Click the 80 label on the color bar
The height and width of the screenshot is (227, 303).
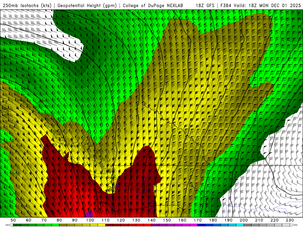pos(59,220)
